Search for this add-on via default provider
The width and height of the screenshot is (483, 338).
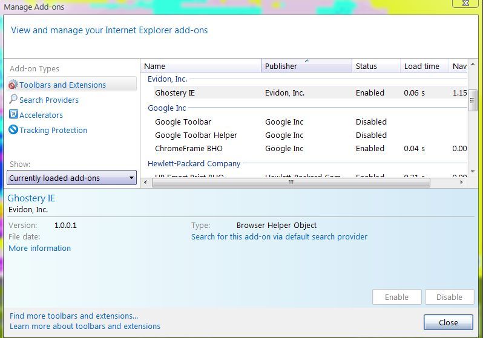(x=279, y=236)
